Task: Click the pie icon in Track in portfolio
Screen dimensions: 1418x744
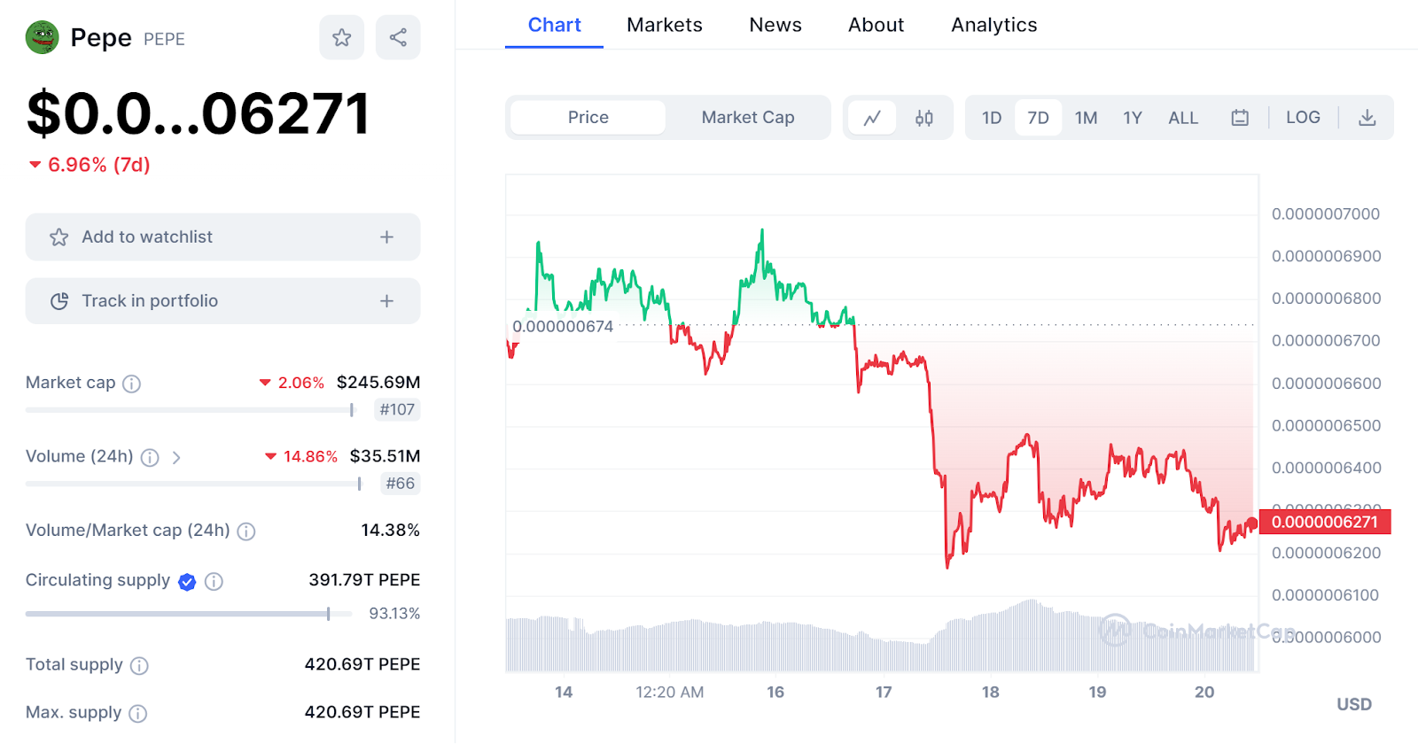Action: [x=59, y=301]
